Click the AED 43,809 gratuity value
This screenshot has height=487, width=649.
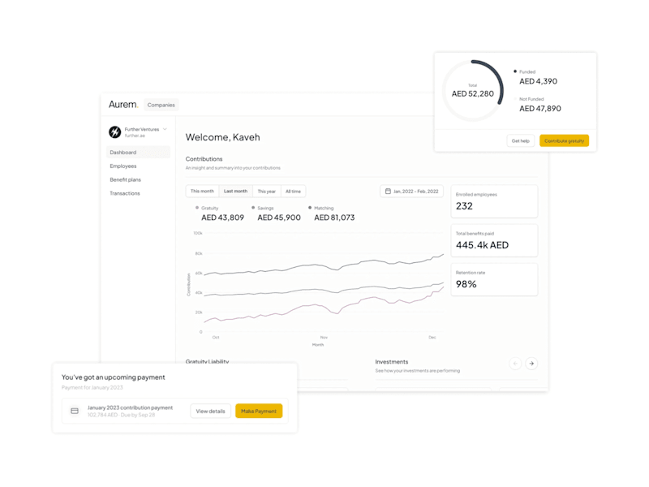click(222, 218)
